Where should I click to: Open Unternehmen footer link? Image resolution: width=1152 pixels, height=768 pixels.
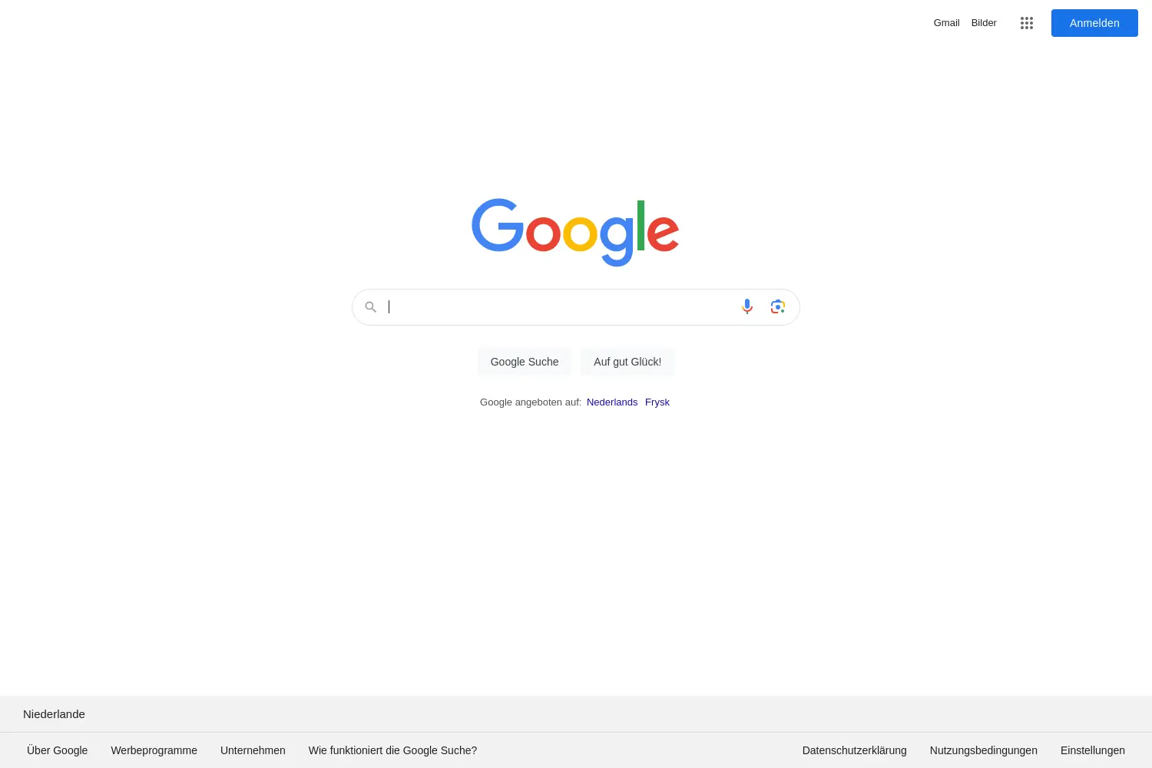click(253, 750)
